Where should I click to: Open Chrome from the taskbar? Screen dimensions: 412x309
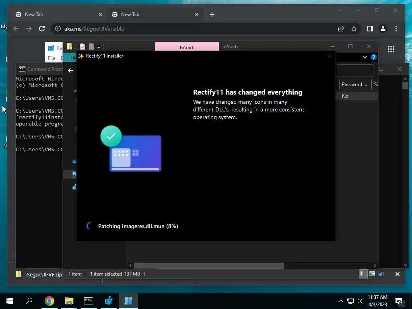[49, 301]
